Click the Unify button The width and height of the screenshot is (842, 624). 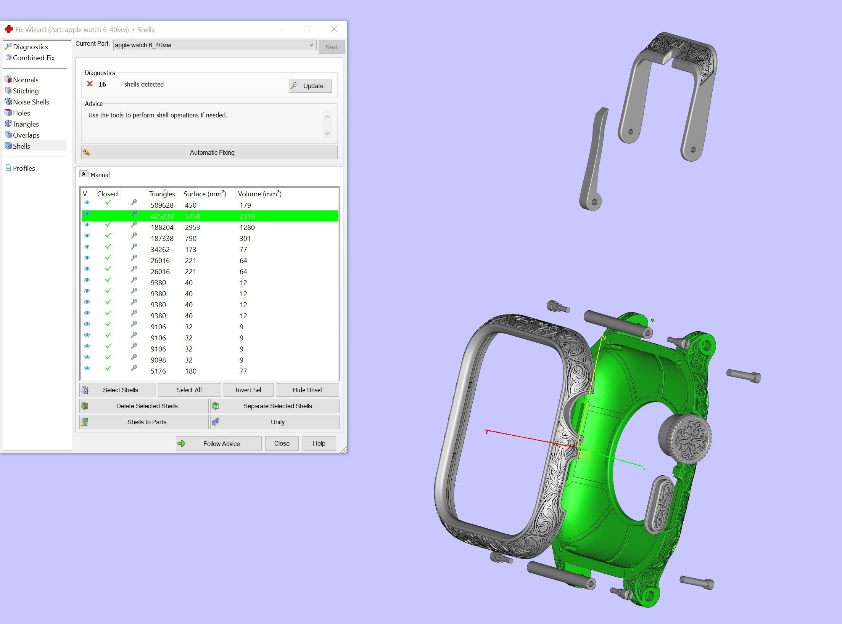(277, 422)
